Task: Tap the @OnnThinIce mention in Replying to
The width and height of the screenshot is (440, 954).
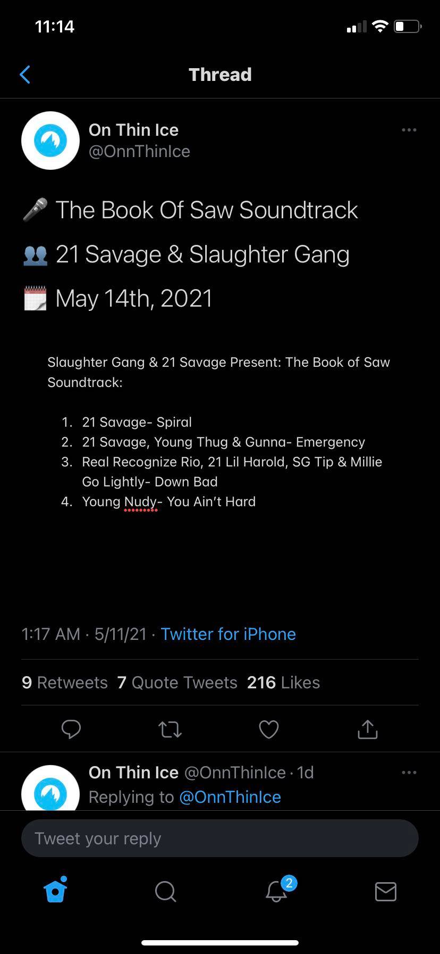Action: (x=230, y=797)
